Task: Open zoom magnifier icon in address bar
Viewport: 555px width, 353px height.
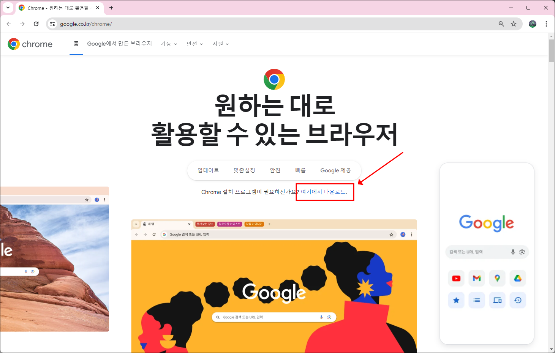Action: click(501, 24)
